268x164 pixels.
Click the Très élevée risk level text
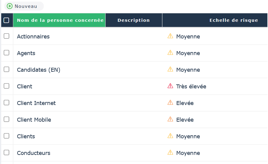point(191,87)
